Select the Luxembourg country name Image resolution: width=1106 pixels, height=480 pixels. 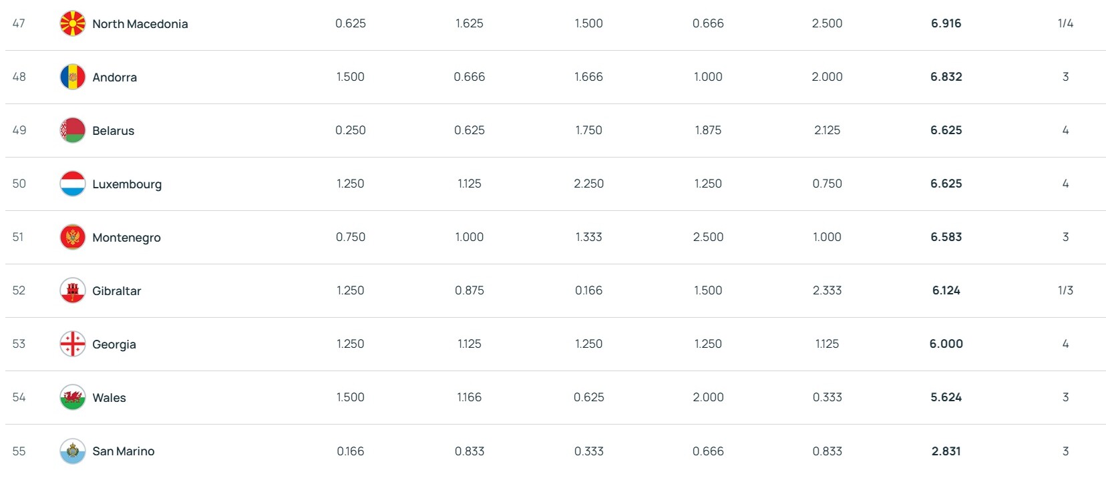[x=127, y=184]
